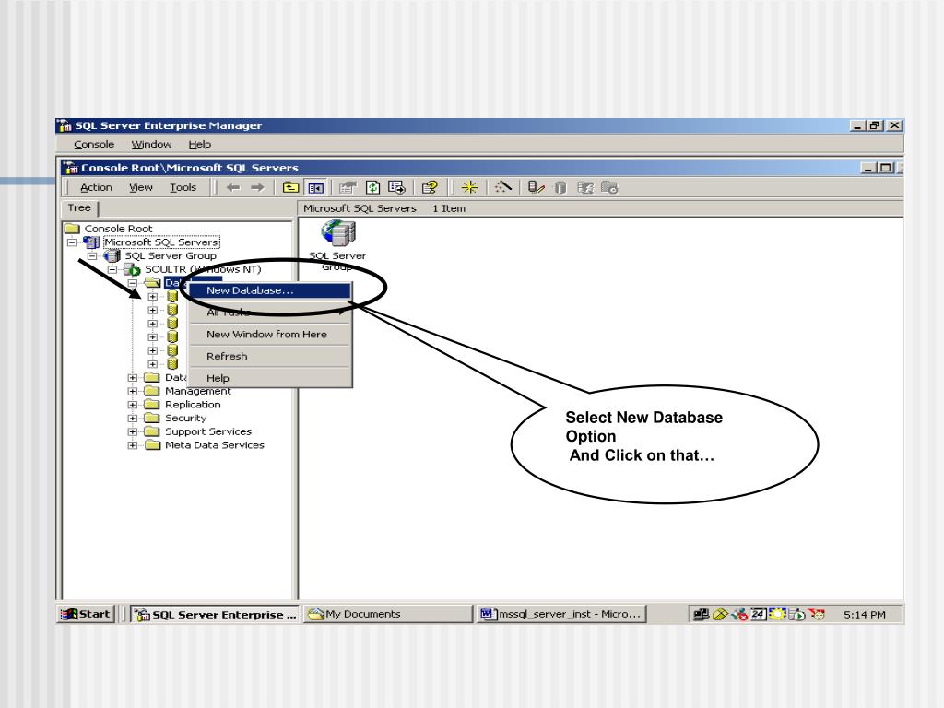Select the Console Root tree label
Viewport: 944px width, 708px height.
click(119, 229)
